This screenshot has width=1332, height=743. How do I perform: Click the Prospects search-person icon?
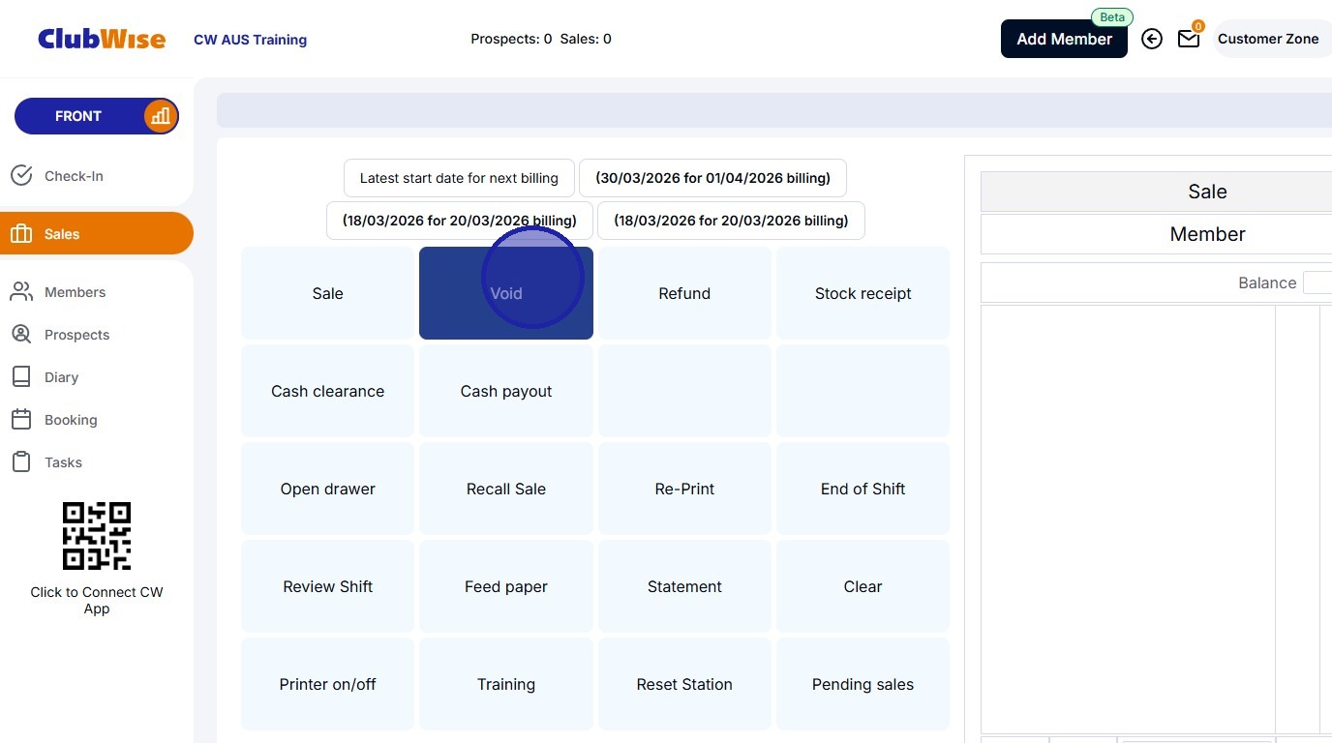pyautogui.click(x=21, y=334)
